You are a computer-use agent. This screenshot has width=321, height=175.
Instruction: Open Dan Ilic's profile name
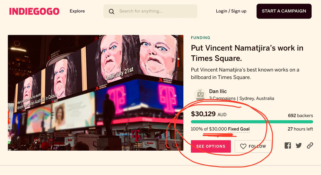tap(218, 91)
